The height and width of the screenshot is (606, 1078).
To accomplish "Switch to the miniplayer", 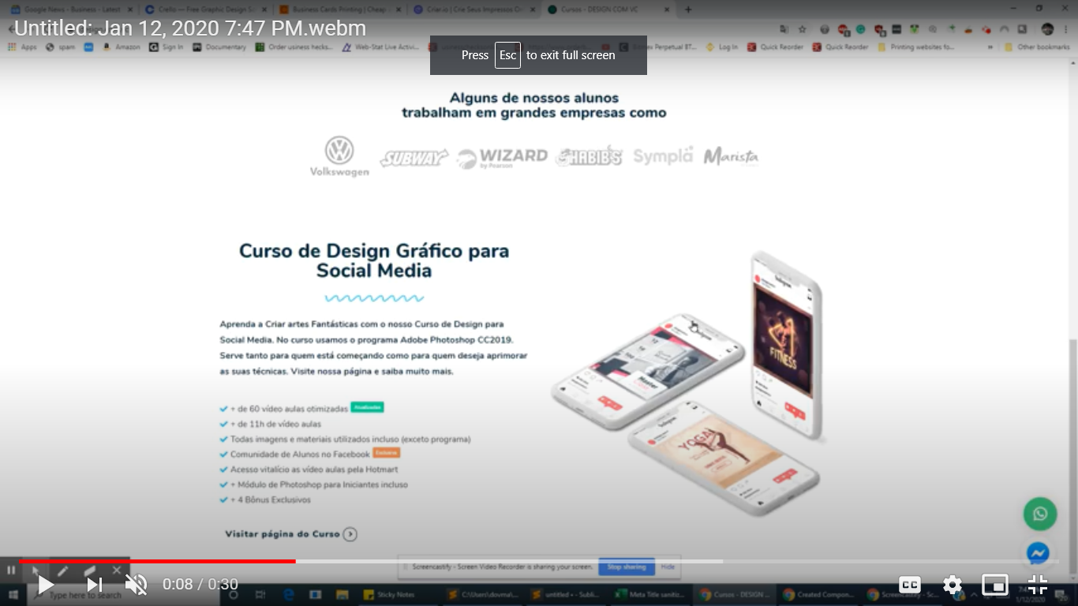I will point(995,585).
